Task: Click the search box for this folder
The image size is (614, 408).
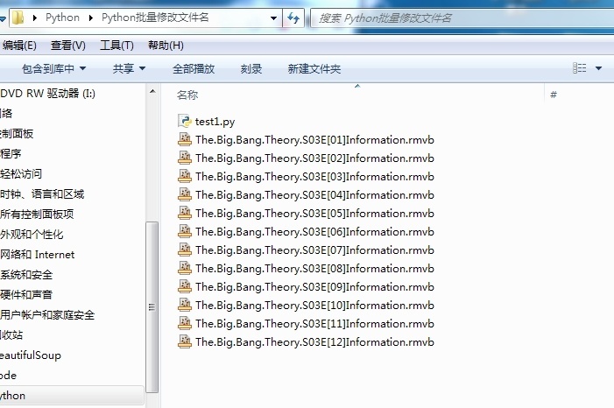Action: point(462,18)
